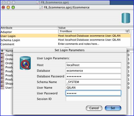Click the eye visibility column header
This screenshot has width=134, height=116.
coord(2,51)
